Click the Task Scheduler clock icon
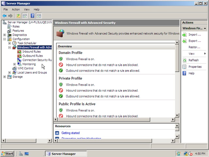 [x=14, y=43]
